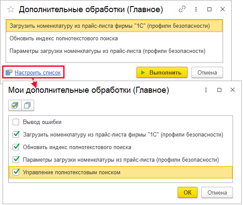
Task: Toggle Загрузить номенклатуру из прайс-листа фирмы 1С checkbox
Action: click(16, 134)
